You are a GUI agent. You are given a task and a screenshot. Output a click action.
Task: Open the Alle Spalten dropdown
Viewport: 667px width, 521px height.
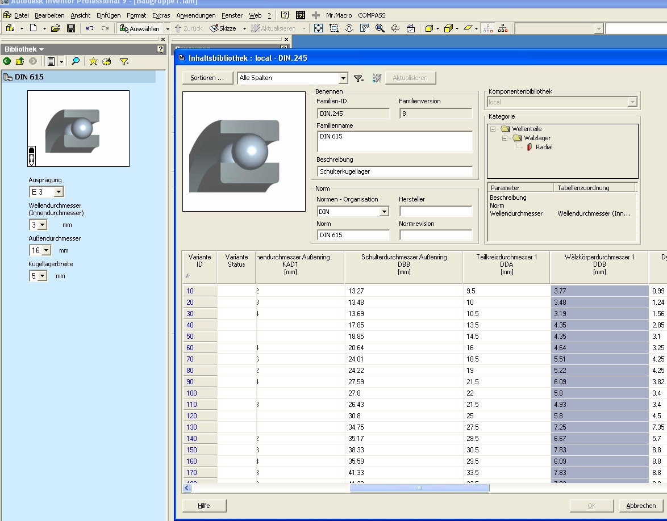tap(343, 78)
